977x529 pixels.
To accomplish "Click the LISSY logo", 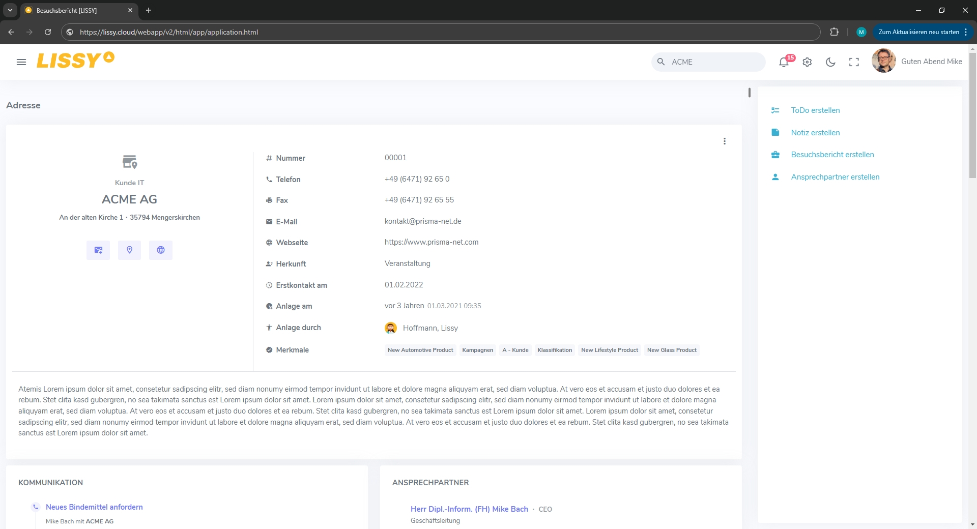I will [75, 60].
